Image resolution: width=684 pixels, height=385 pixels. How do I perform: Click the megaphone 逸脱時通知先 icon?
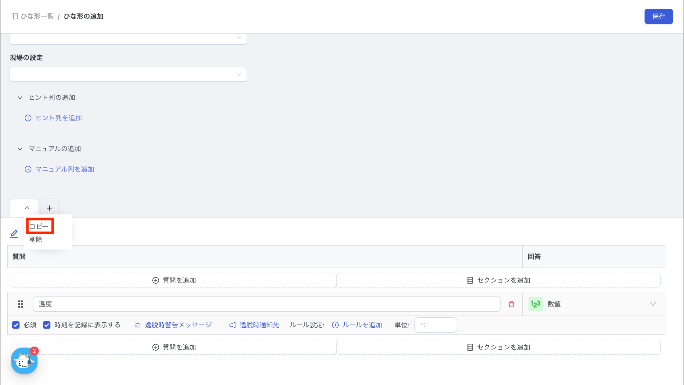click(232, 325)
